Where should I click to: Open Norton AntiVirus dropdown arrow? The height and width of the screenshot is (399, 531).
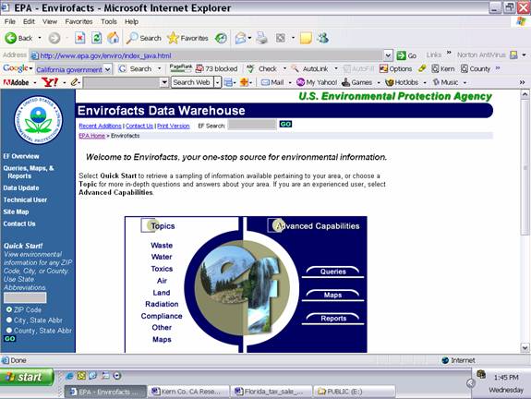click(x=524, y=55)
